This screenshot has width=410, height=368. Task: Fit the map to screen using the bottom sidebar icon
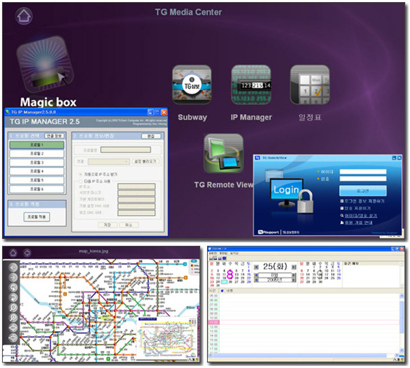[13, 338]
